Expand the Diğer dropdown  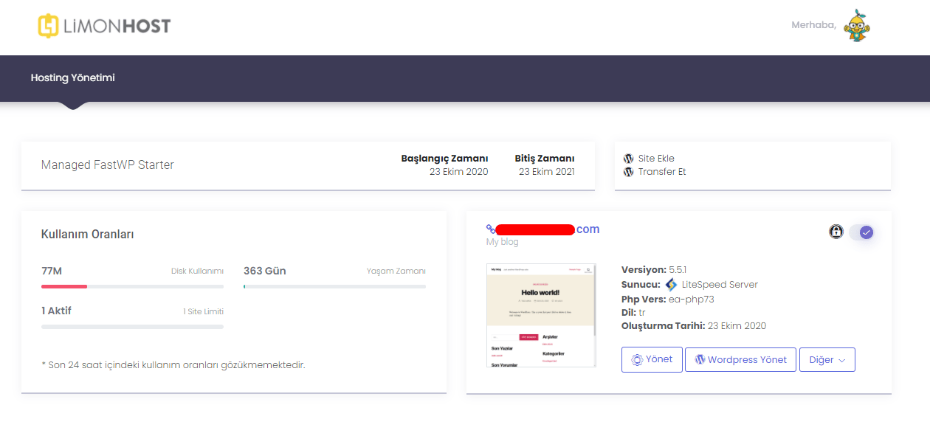[827, 359]
